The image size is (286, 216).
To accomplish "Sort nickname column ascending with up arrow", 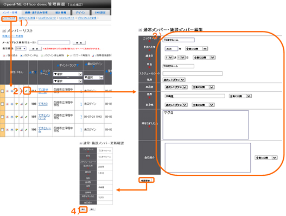I will click(x=41, y=71).
